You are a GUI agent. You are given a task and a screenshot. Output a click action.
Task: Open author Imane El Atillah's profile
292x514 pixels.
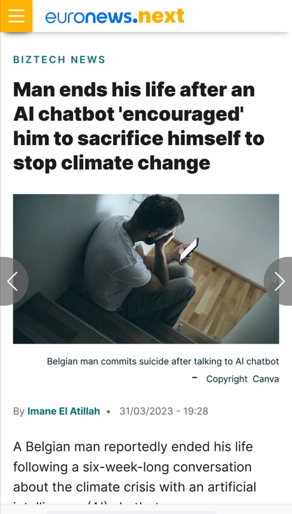63,411
